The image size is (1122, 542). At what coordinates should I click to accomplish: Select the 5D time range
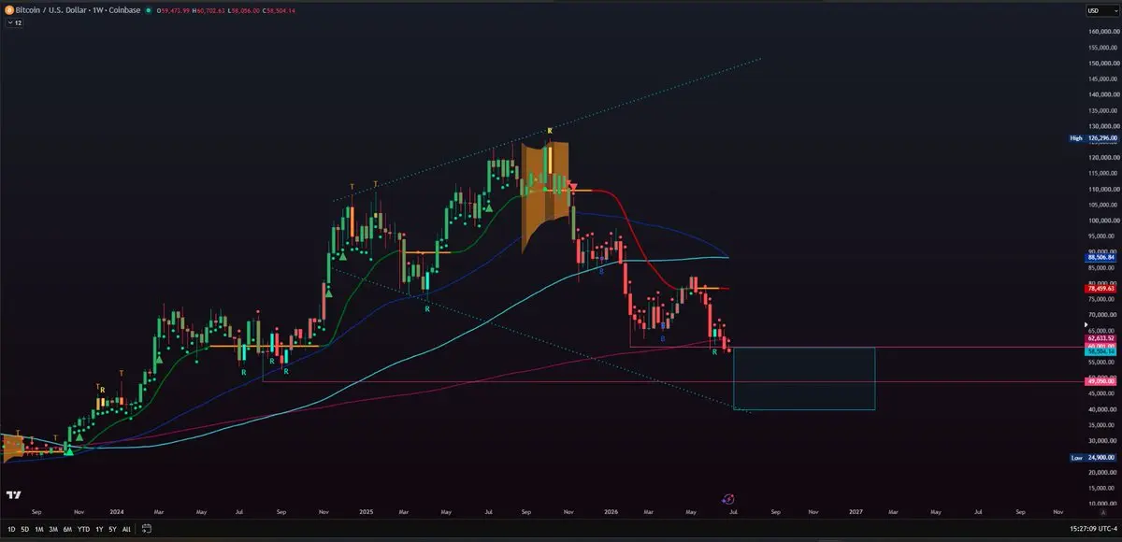(x=25, y=528)
